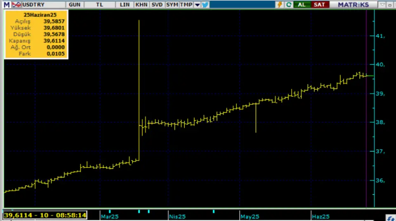Open the window menu triangle dropdown
This screenshot has width=396, height=221.
pyautogui.click(x=382, y=5)
